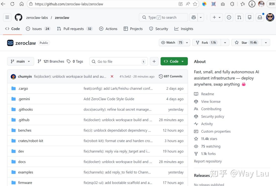The width and height of the screenshot is (276, 186).
Task: Favorite this page in browser address bar
Action: coord(195,4)
